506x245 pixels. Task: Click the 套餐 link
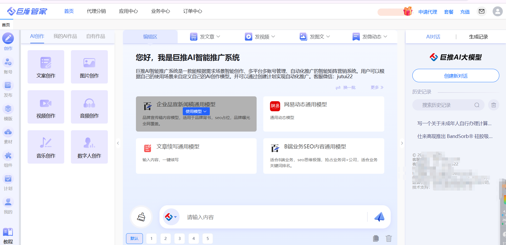pos(448,12)
